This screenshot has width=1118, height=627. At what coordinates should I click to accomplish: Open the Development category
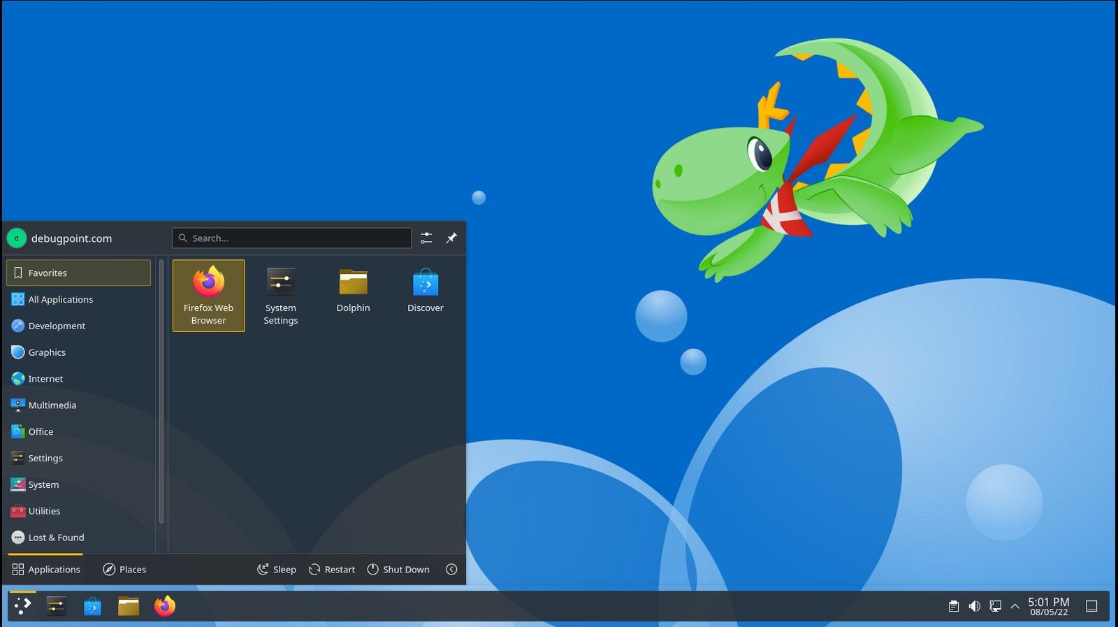click(x=78, y=326)
